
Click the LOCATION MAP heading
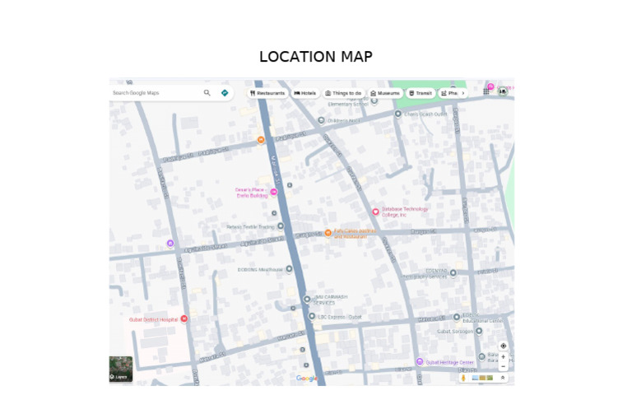316,57
